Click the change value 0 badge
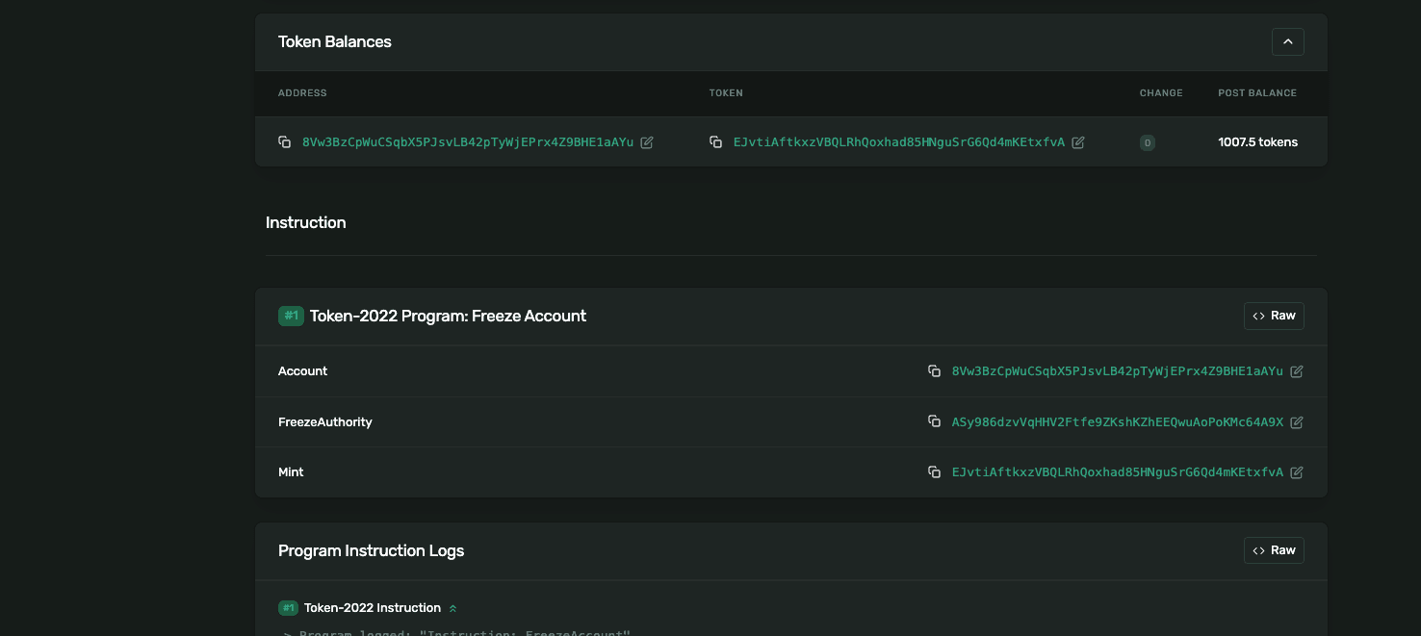This screenshot has height=636, width=1421. pyautogui.click(x=1148, y=142)
